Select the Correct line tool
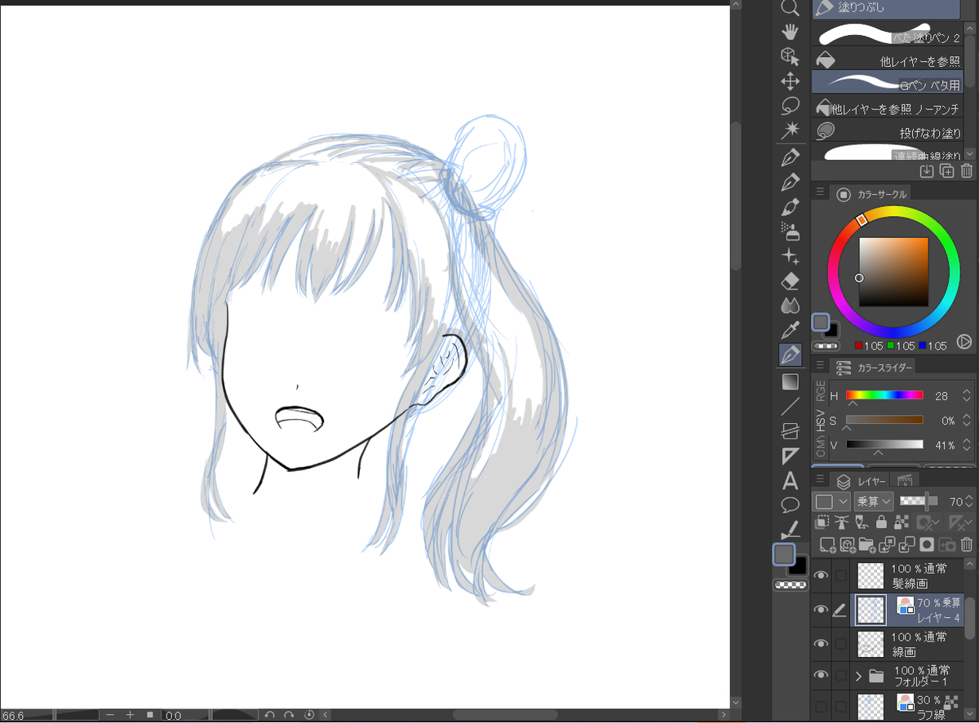This screenshot has height=723, width=979. tap(790, 530)
